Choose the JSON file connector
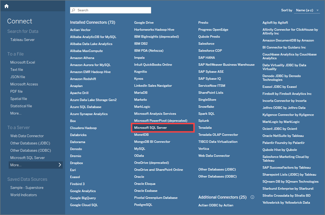The height and width of the screenshot is (215, 325). click(x=18, y=77)
